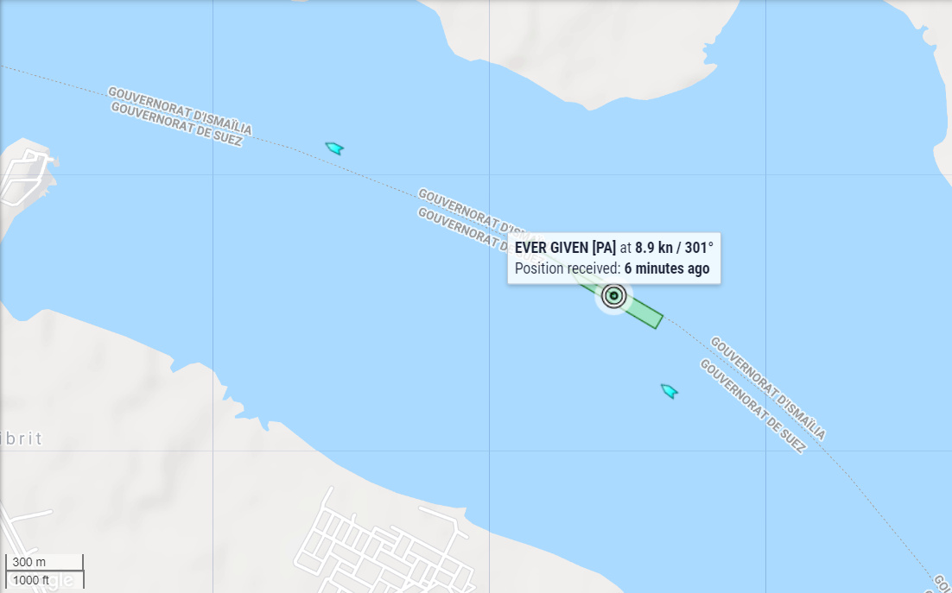Screen dimensions: 952x593
Task: Click the "6 minutes ago" position text
Action: [x=667, y=268]
